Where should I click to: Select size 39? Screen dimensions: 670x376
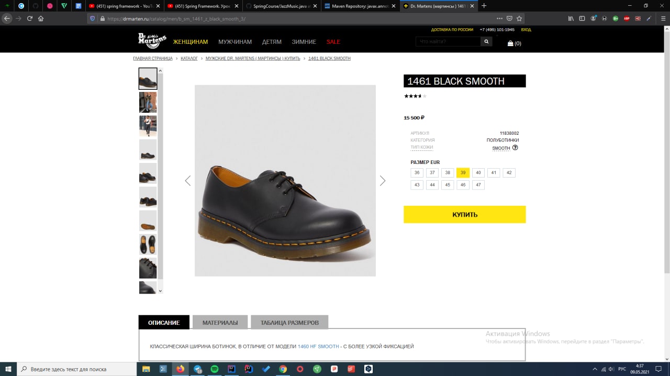pyautogui.click(x=463, y=173)
